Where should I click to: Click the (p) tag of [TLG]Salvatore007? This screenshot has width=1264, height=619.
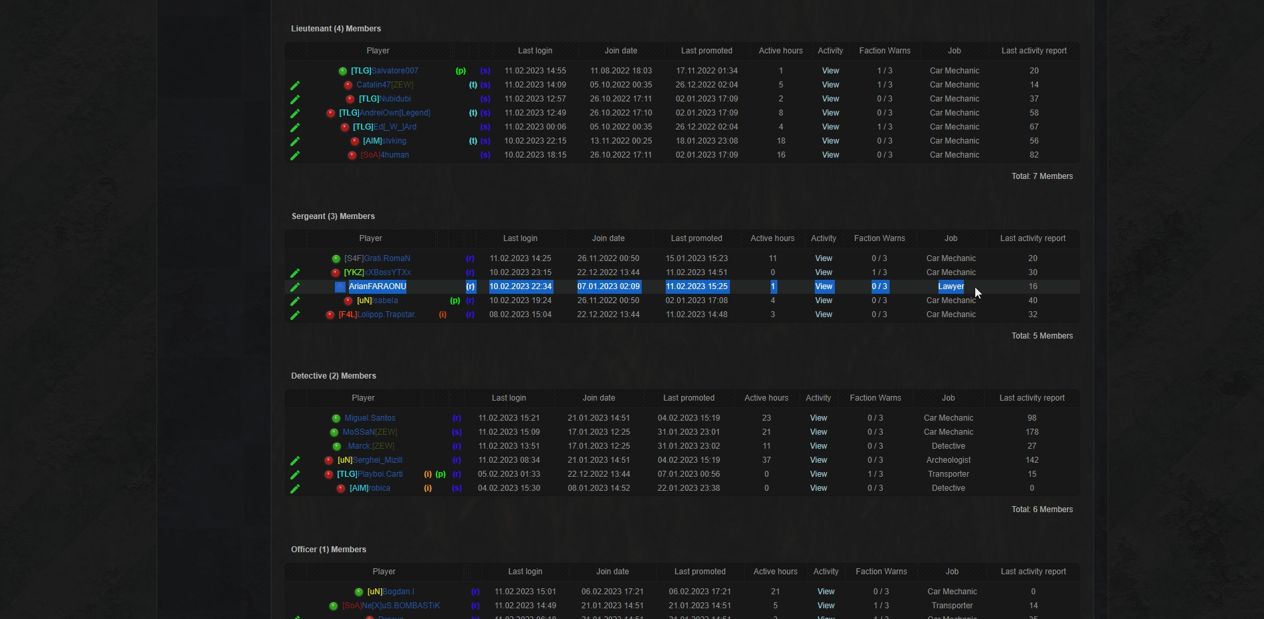point(461,71)
